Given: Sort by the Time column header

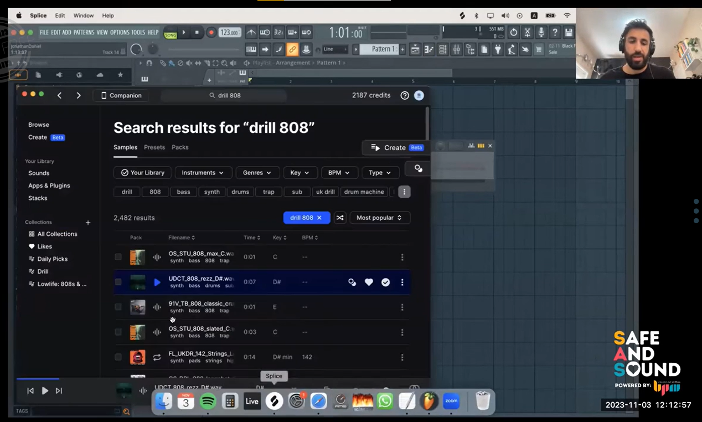Looking at the screenshot, I should [x=252, y=238].
